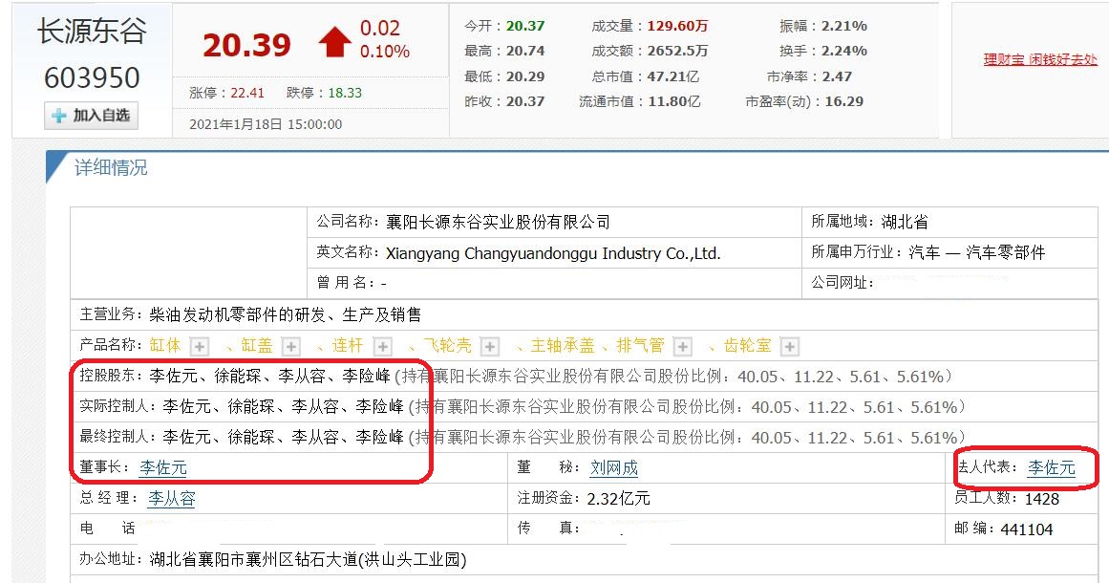Image resolution: width=1109 pixels, height=583 pixels.
Task: Click the 今开 value 20.37
Action: coord(525,26)
